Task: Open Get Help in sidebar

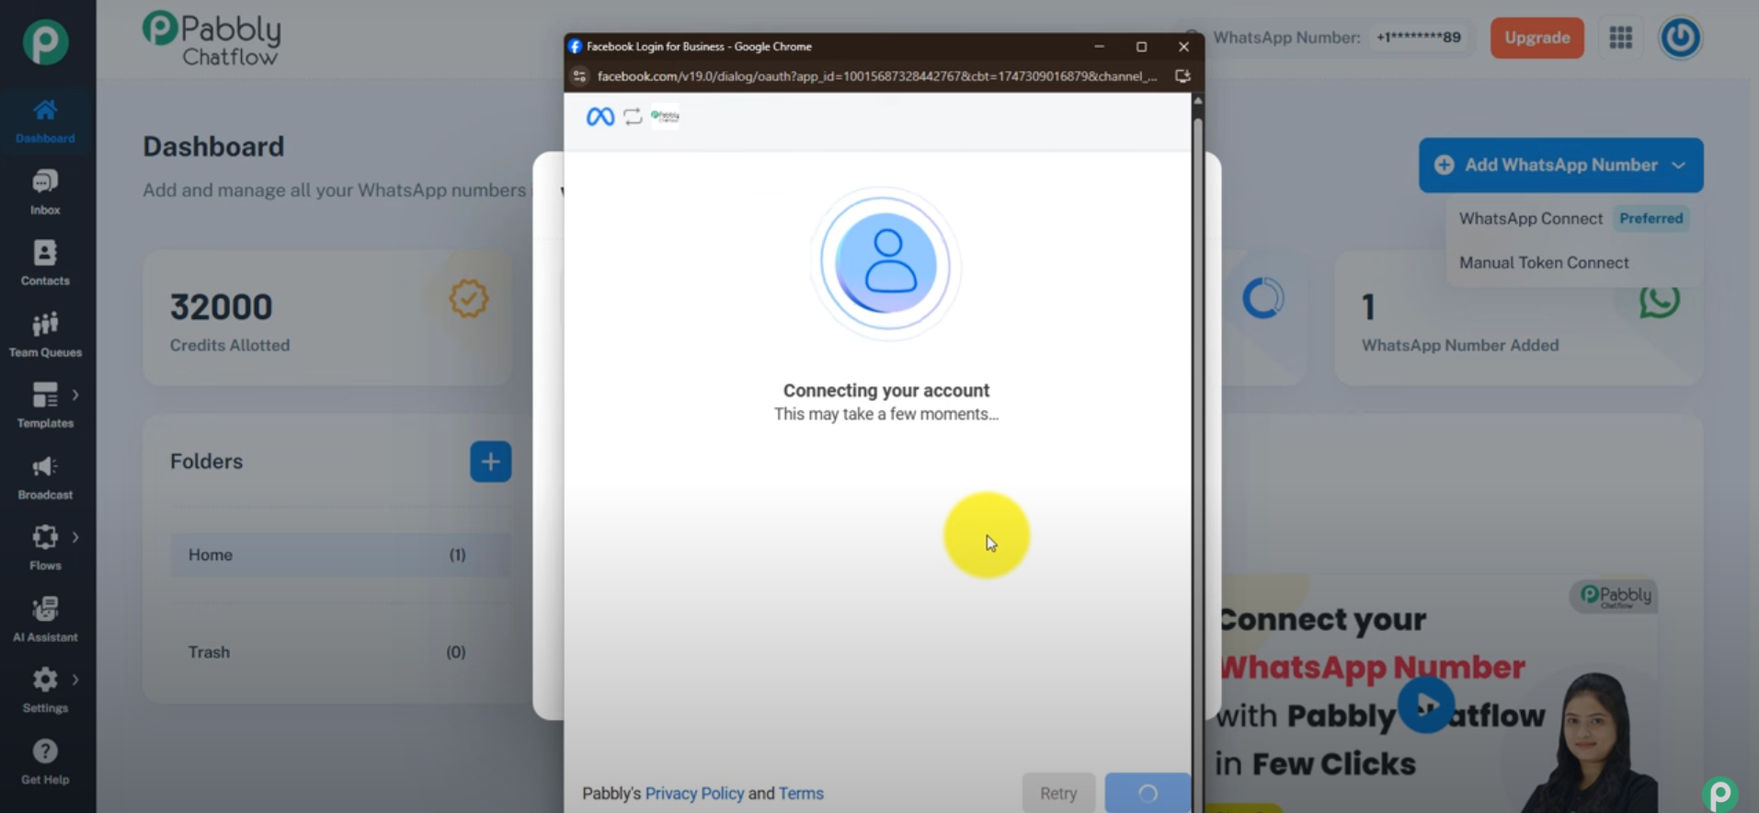Action: (x=45, y=762)
